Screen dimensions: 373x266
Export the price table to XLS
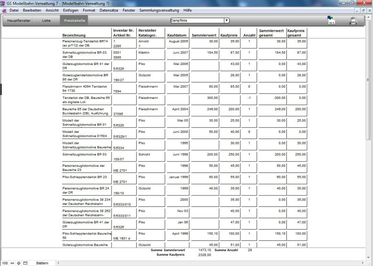331,20
